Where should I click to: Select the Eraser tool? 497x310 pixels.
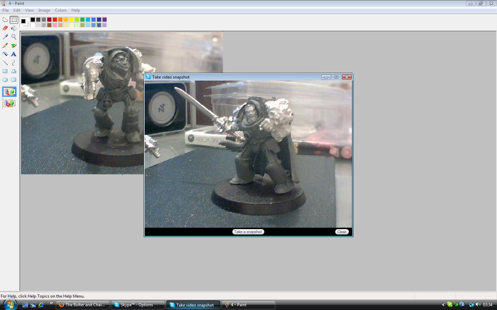(5, 28)
